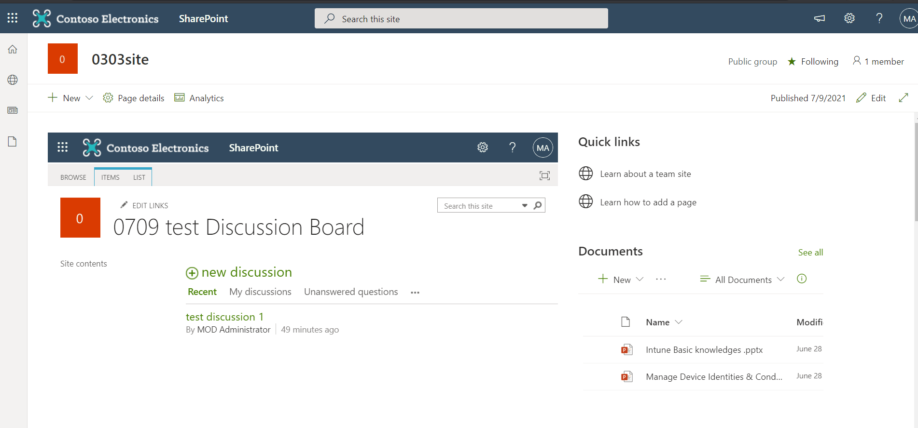Click the 0303site orange site logo

[63, 59]
